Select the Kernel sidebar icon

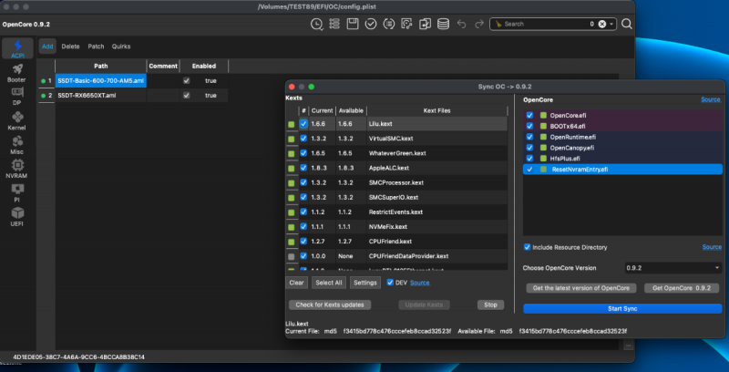(x=15, y=120)
